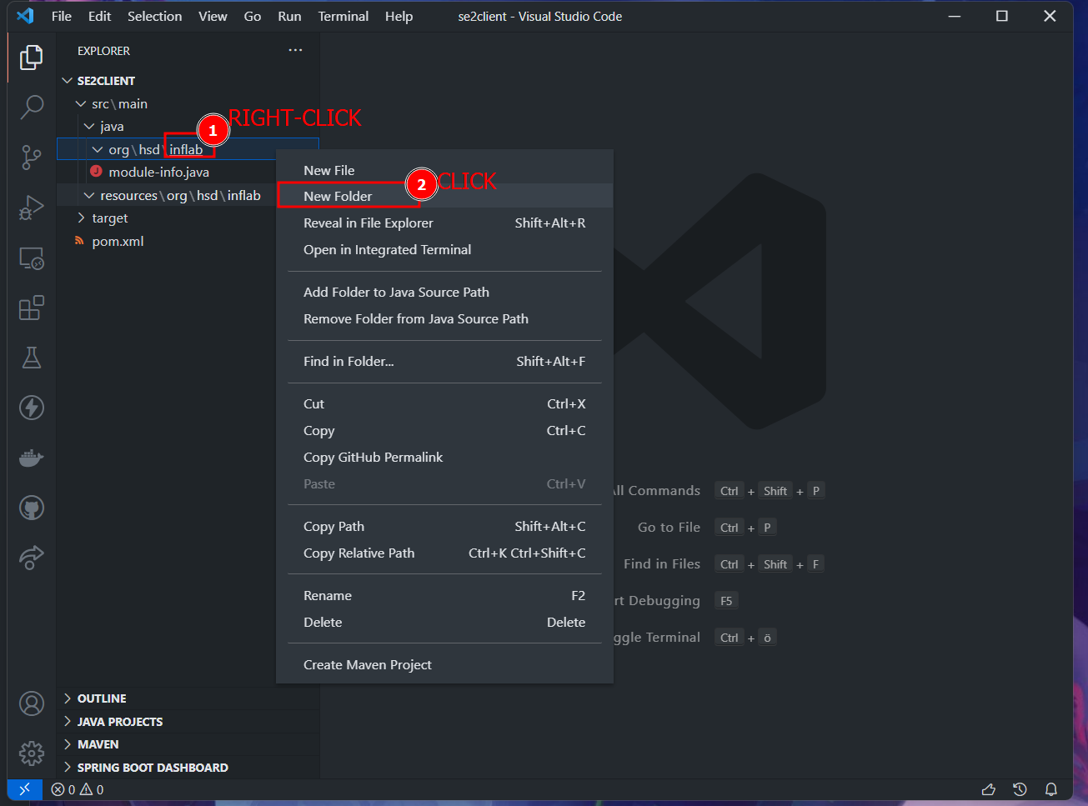The image size is (1088, 806).
Task: Open the Selection menu
Action: click(x=154, y=16)
